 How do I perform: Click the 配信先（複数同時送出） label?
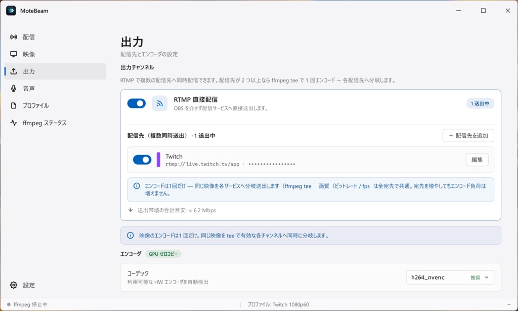click(x=157, y=136)
